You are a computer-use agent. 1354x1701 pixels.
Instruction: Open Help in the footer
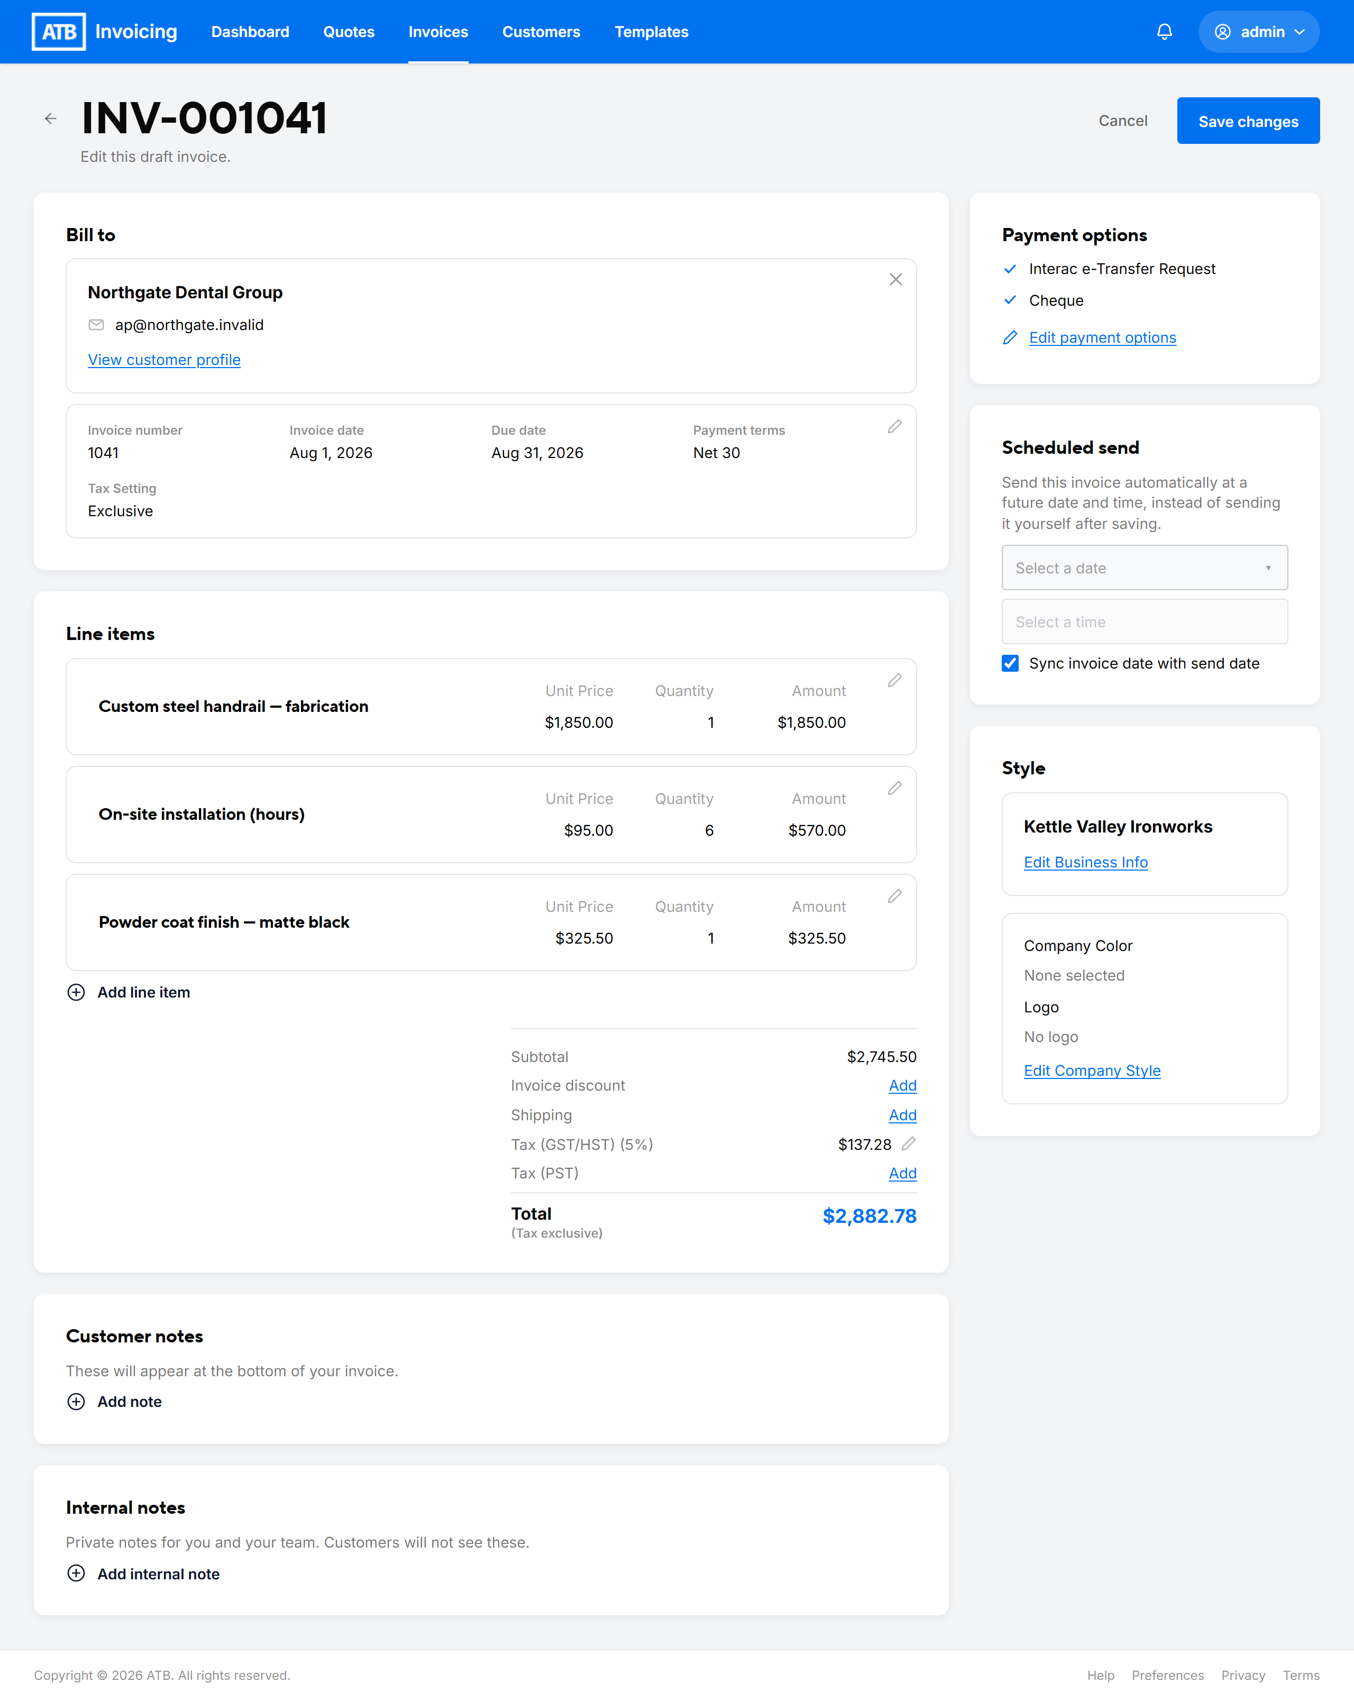tap(1100, 1675)
